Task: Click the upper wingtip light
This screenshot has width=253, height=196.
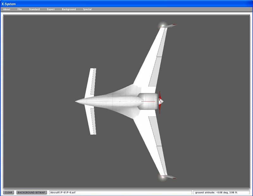Action: point(163,25)
